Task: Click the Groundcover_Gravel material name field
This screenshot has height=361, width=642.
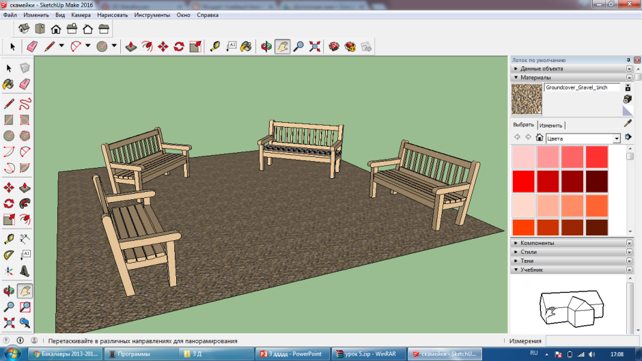Action: (582, 87)
